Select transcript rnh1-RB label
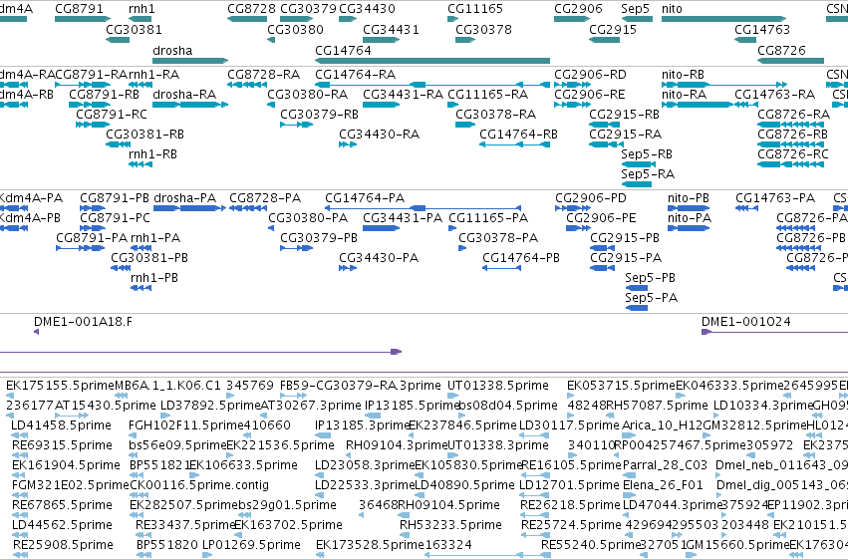This screenshot has width=848, height=560. point(152,154)
